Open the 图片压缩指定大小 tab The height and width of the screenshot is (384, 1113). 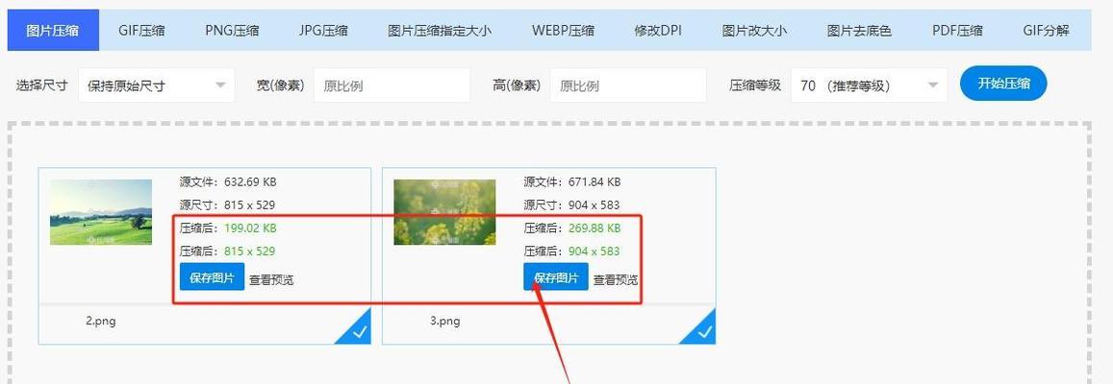point(440,31)
